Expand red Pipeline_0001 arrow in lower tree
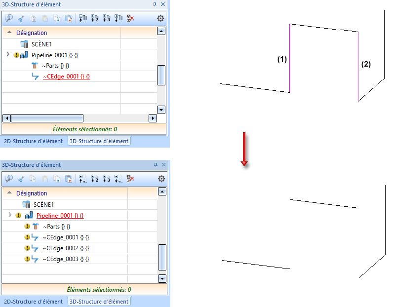 (10, 215)
